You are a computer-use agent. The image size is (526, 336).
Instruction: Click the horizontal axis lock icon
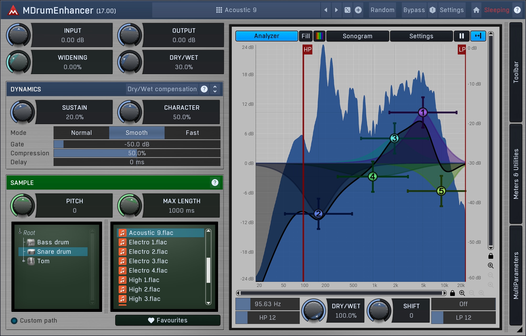tap(452, 293)
